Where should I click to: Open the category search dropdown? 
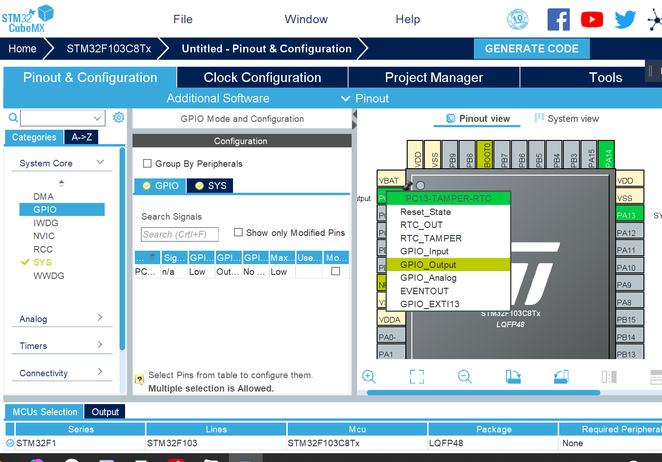pyautogui.click(x=97, y=118)
